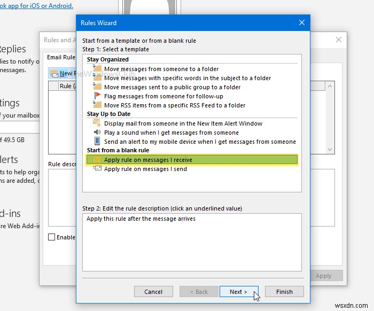374x311 pixels.
Task: Click Apply button in Rules and Alerts window
Action: point(326,276)
